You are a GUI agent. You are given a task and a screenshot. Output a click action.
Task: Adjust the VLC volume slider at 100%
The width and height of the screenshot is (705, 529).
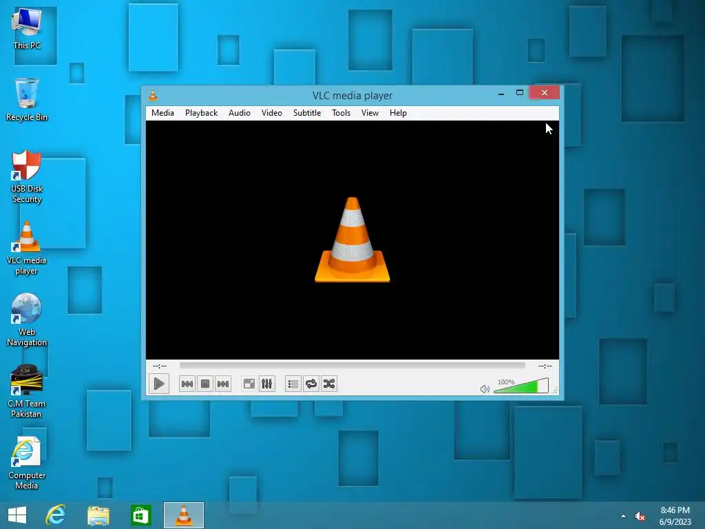point(520,386)
